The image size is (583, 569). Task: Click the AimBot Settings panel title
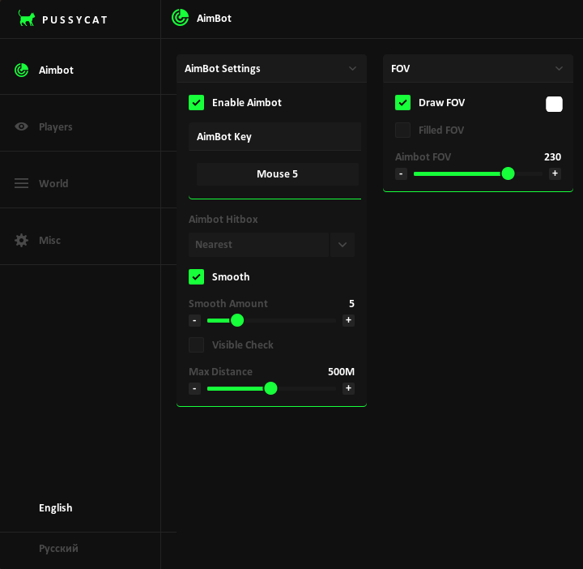point(223,68)
